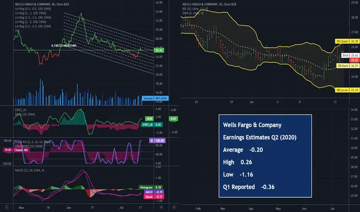
Task: Select the Mom (10, EMA) legend
Action: [25, 114]
